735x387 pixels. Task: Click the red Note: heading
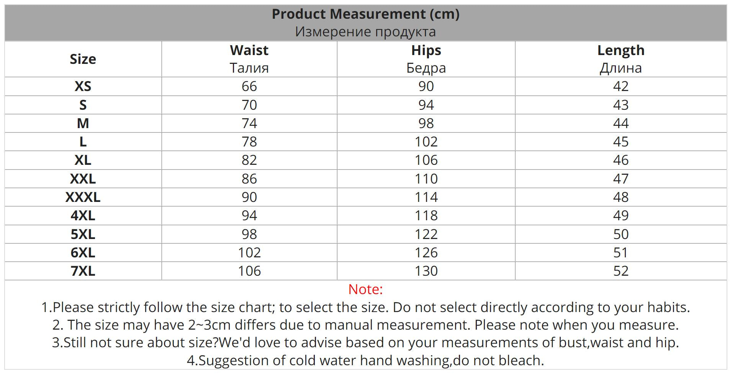tap(365, 289)
